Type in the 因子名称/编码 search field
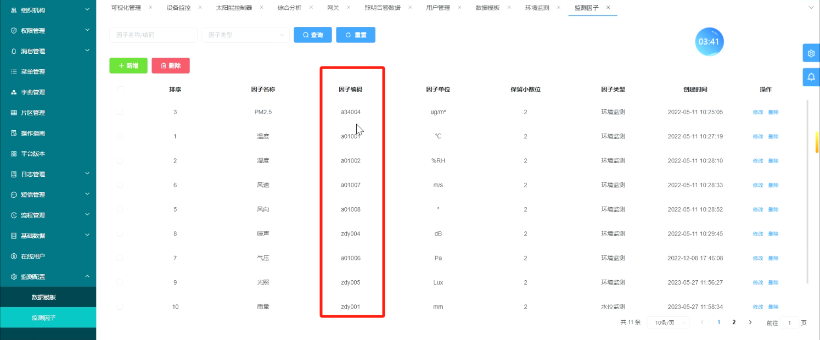This screenshot has width=820, height=340. tap(153, 35)
